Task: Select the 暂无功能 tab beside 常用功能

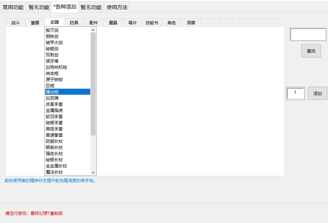Action: click(x=39, y=7)
